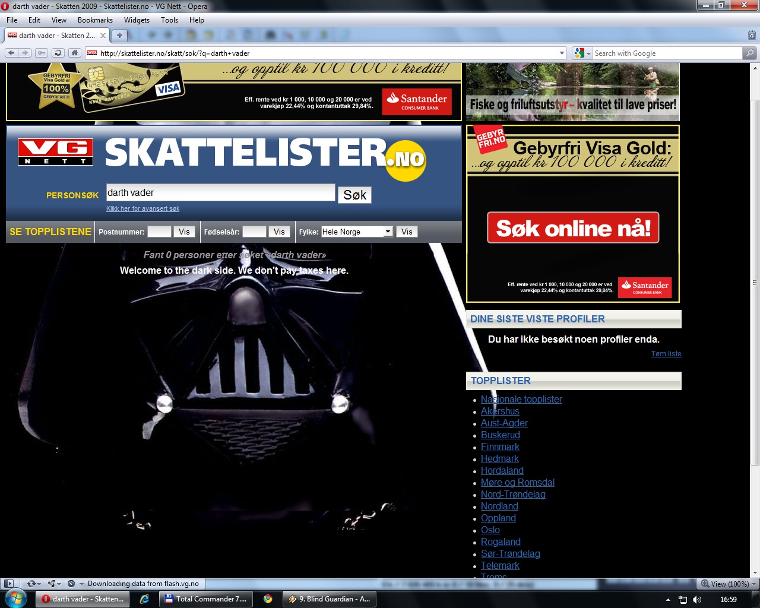Click the Søk search button
Image resolution: width=760 pixels, height=608 pixels.
point(354,195)
